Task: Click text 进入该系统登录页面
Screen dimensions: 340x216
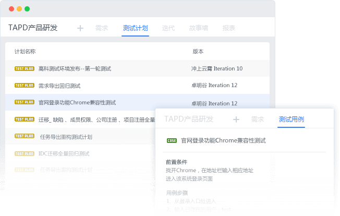Action: (x=189, y=179)
